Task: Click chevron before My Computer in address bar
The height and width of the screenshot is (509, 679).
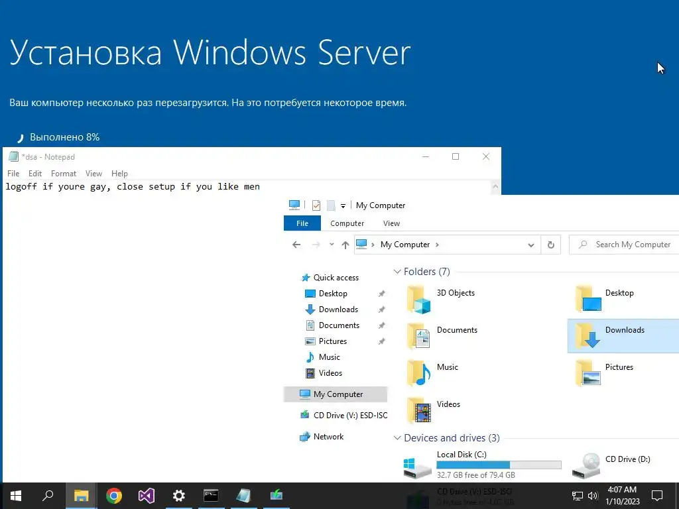Action: 373,245
